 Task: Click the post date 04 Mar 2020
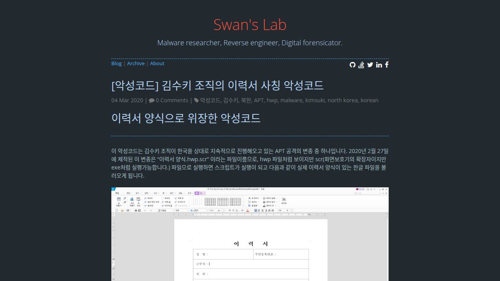coord(127,100)
